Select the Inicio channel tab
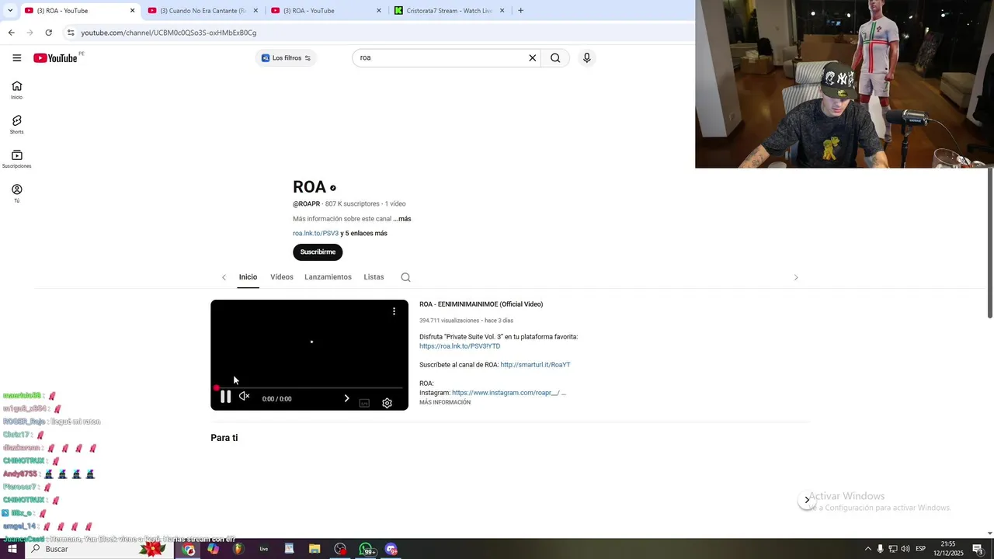The width and height of the screenshot is (994, 559). click(x=248, y=277)
